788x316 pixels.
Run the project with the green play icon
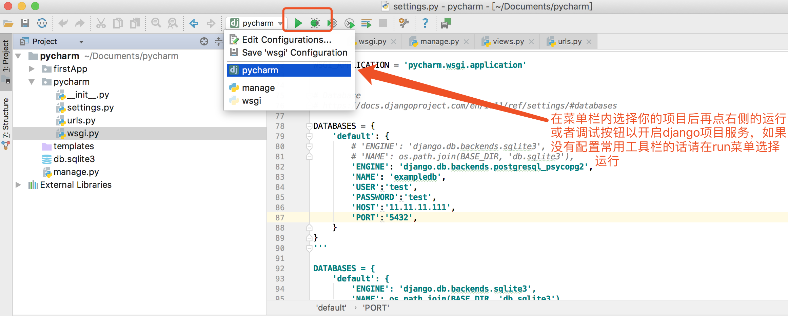click(298, 23)
